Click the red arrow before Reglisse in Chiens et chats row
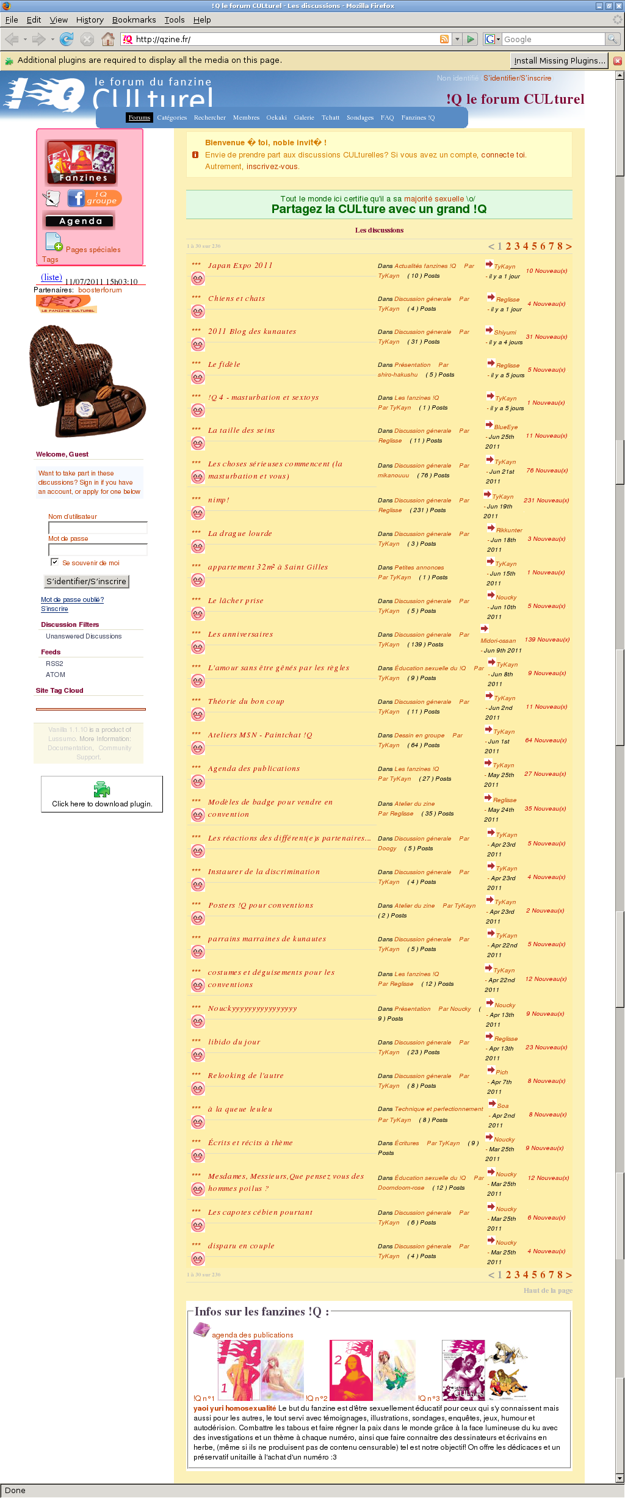Image resolution: width=625 pixels, height=1498 pixels. tap(491, 297)
